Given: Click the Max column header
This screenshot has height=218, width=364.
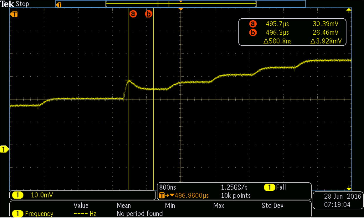Looking at the screenshot, I should 219,206.
